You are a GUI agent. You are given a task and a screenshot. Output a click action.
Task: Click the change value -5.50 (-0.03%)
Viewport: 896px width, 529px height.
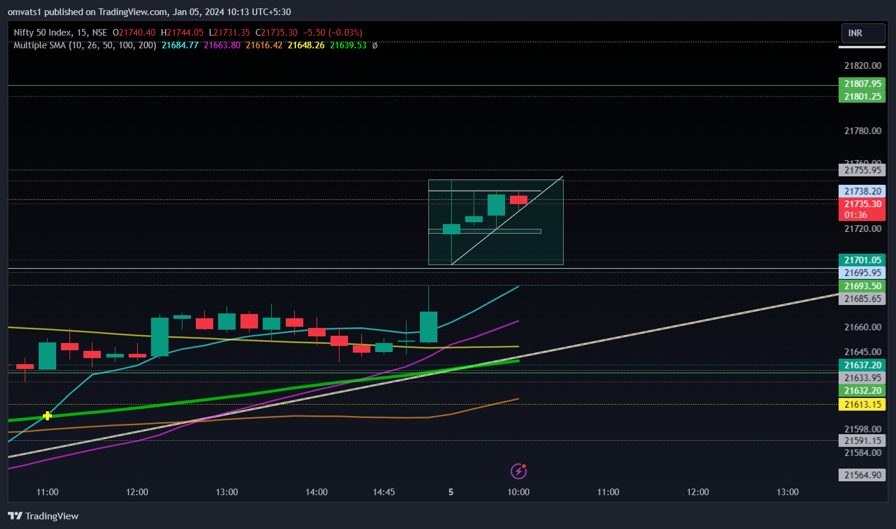click(x=332, y=33)
